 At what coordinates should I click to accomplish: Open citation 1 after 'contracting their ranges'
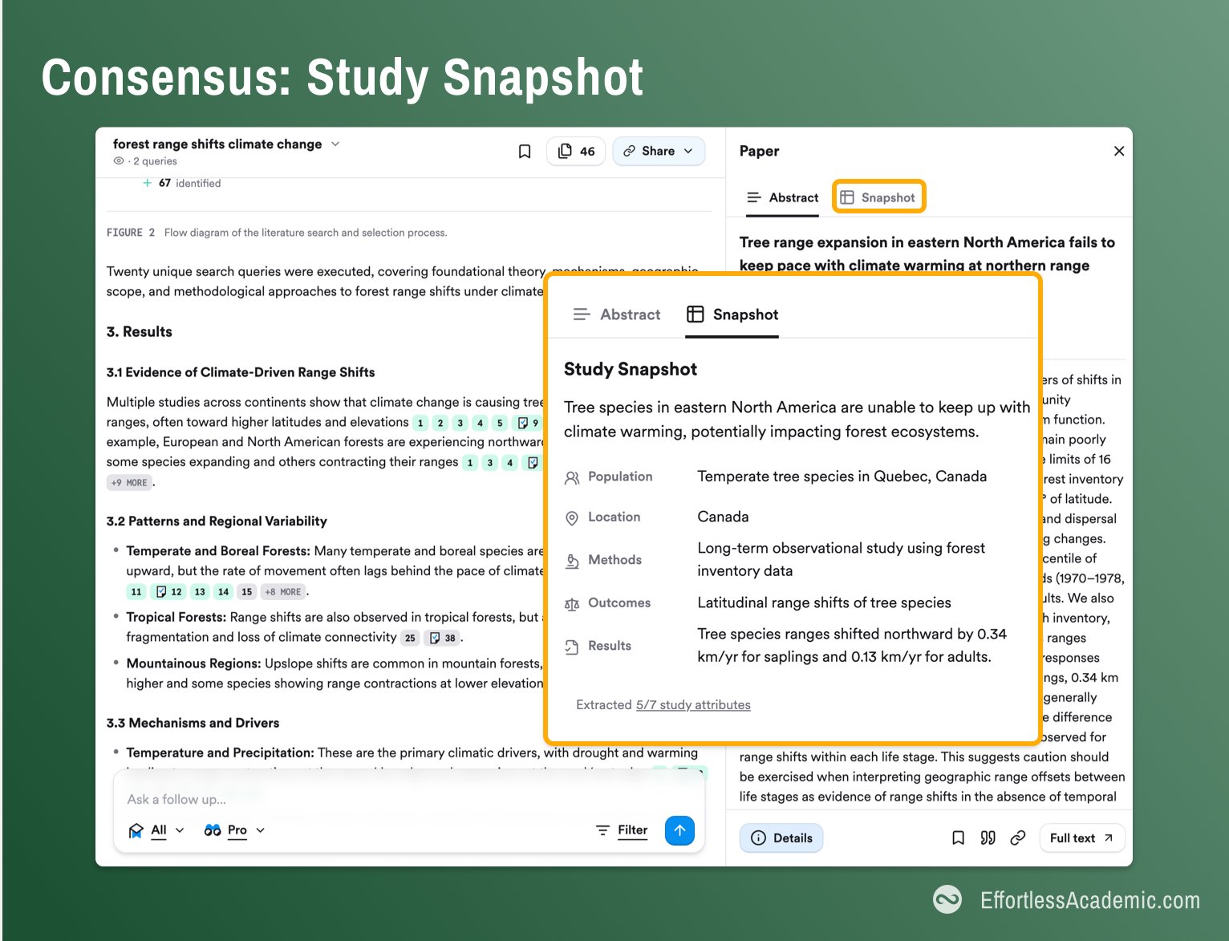(470, 462)
